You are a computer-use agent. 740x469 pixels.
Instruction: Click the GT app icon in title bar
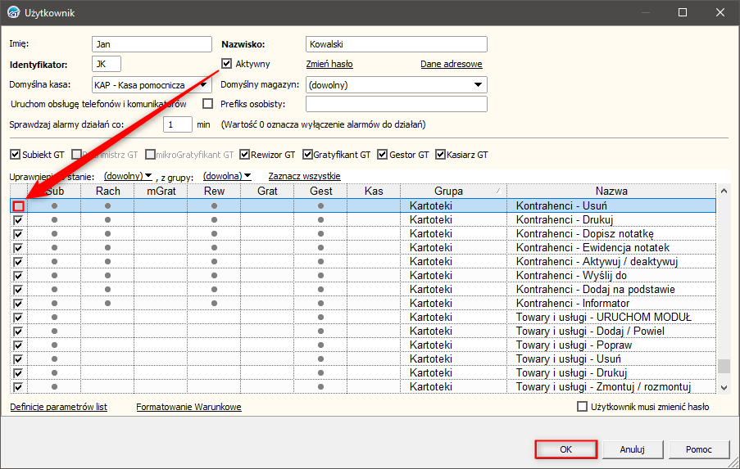(13, 12)
